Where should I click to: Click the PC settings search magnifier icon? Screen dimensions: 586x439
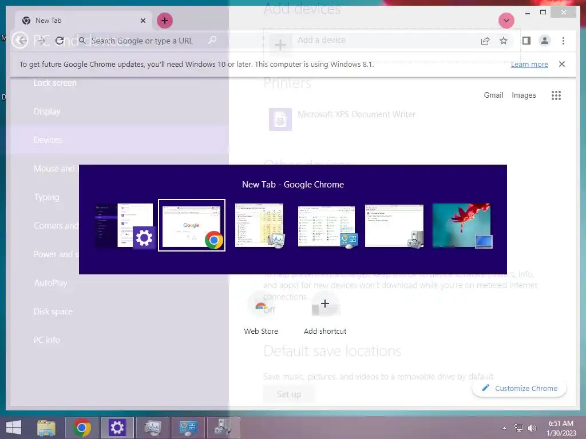click(x=212, y=39)
